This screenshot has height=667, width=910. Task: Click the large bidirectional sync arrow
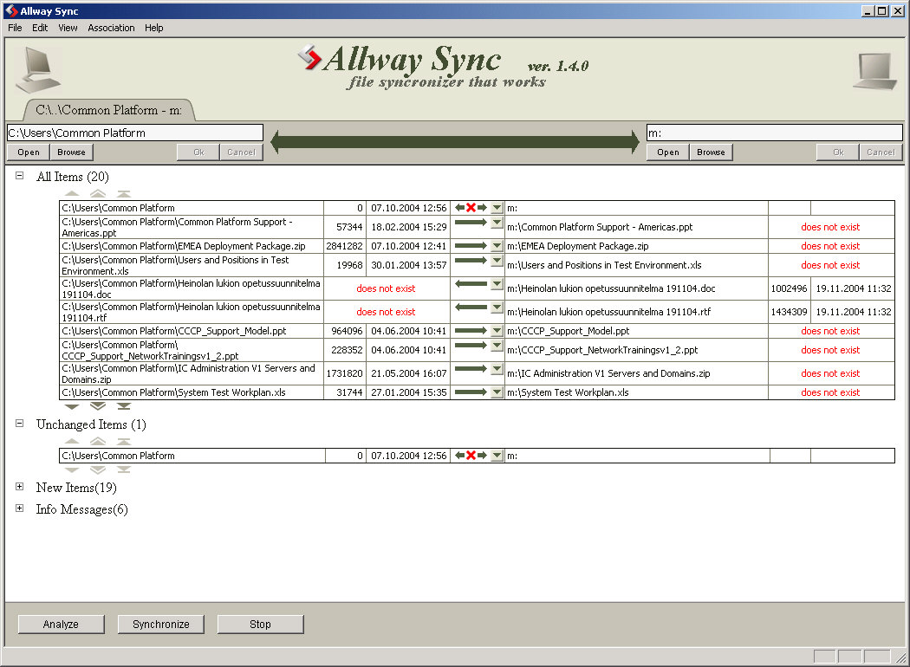[455, 142]
